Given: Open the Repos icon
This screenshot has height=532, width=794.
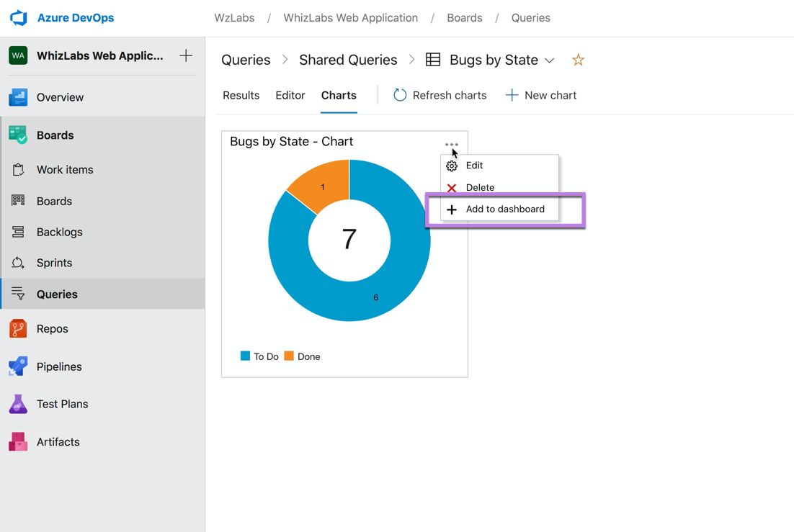Looking at the screenshot, I should coord(18,328).
